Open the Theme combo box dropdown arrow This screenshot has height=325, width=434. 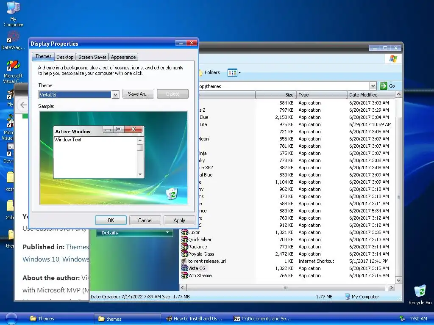tap(115, 94)
